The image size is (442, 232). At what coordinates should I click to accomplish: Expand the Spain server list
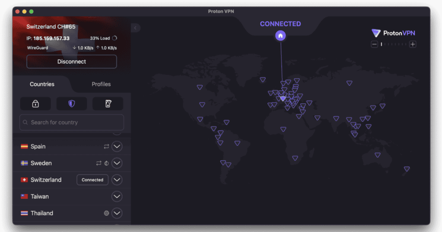click(117, 147)
